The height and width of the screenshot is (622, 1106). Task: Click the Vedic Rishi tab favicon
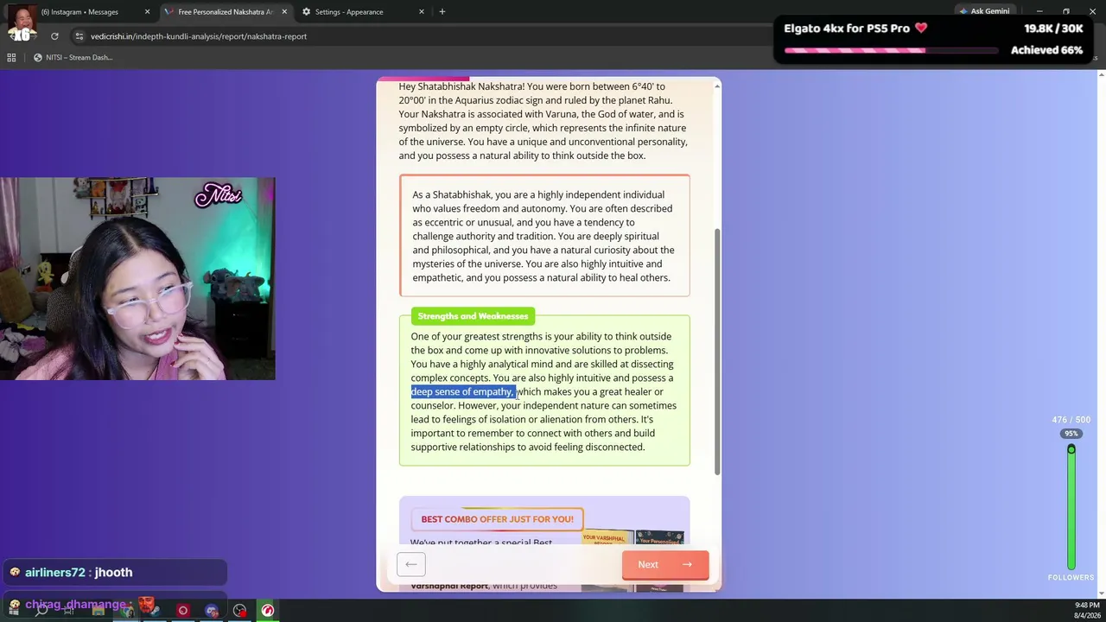point(168,12)
